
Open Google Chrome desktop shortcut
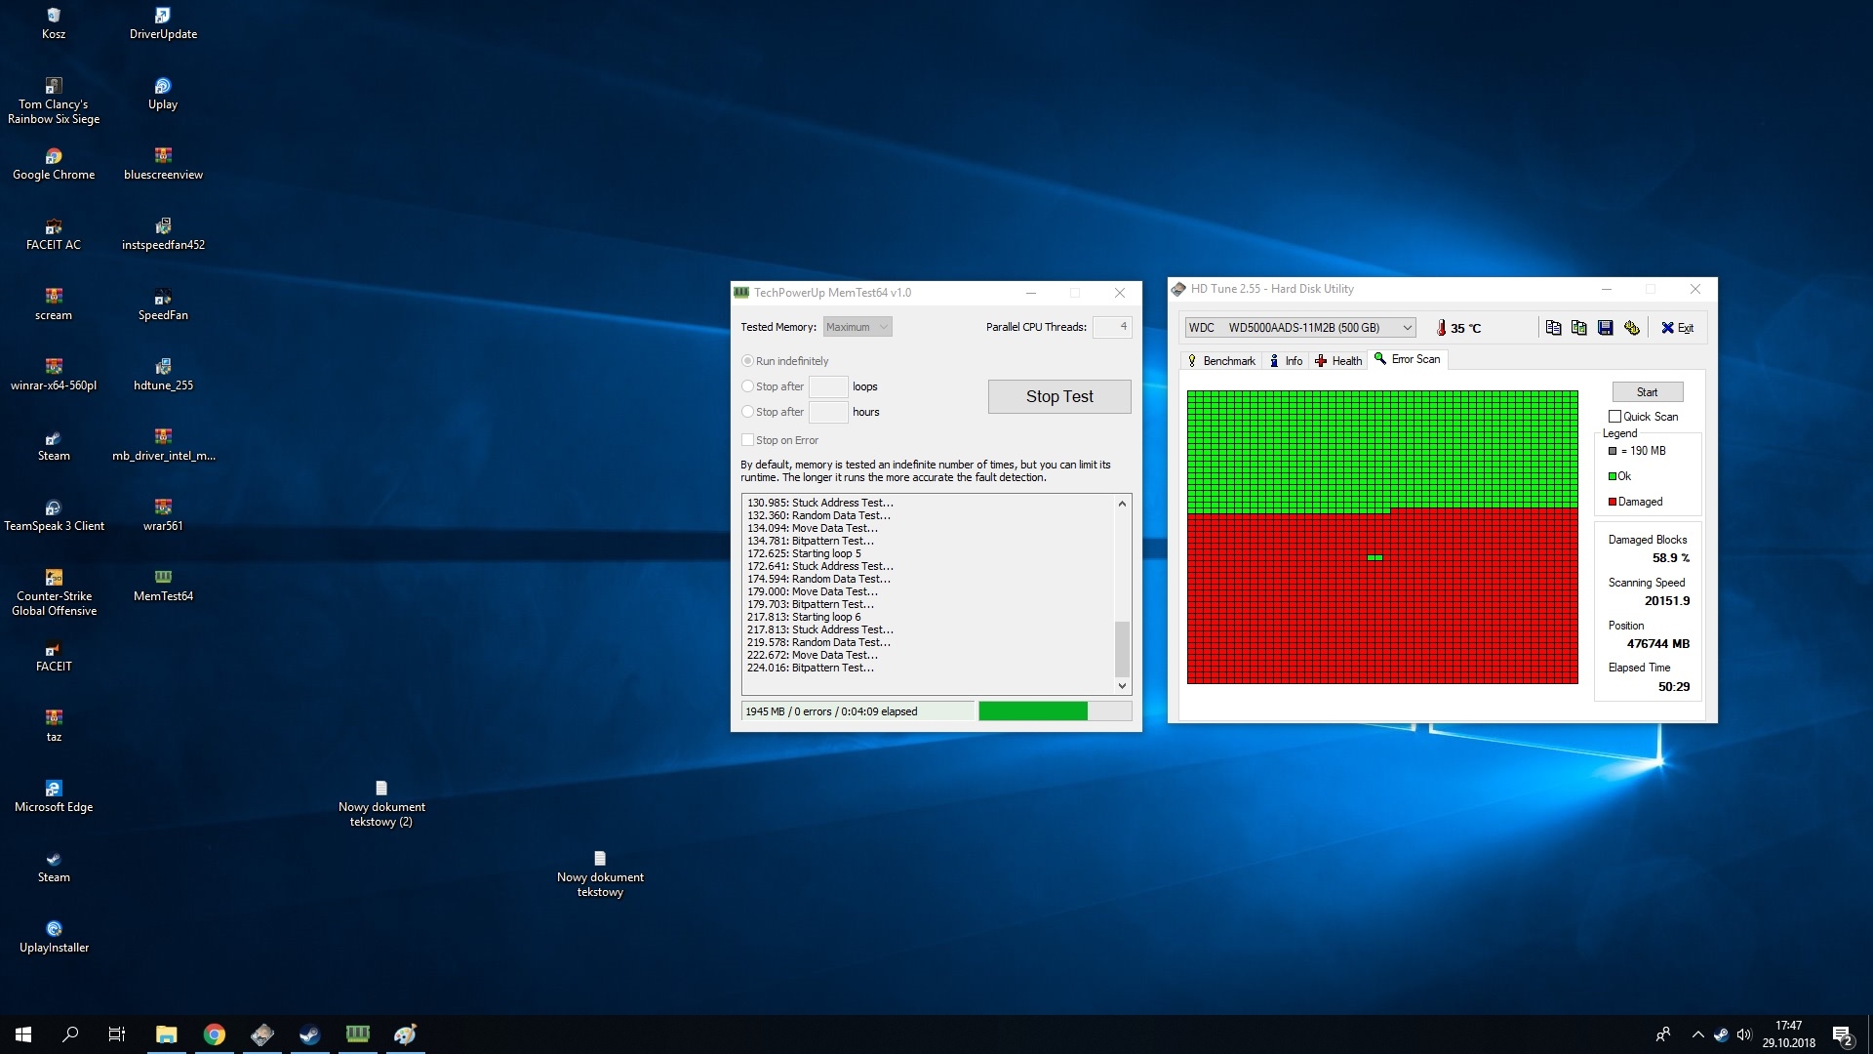pyautogui.click(x=54, y=164)
